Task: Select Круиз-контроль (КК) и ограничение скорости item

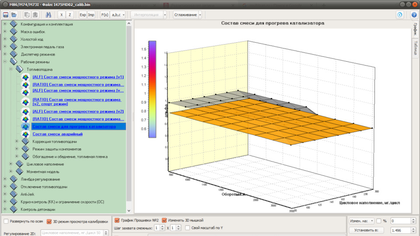Action: click(63, 202)
